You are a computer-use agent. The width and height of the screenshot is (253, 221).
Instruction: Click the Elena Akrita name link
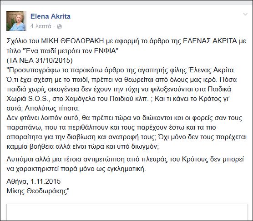[51, 16]
